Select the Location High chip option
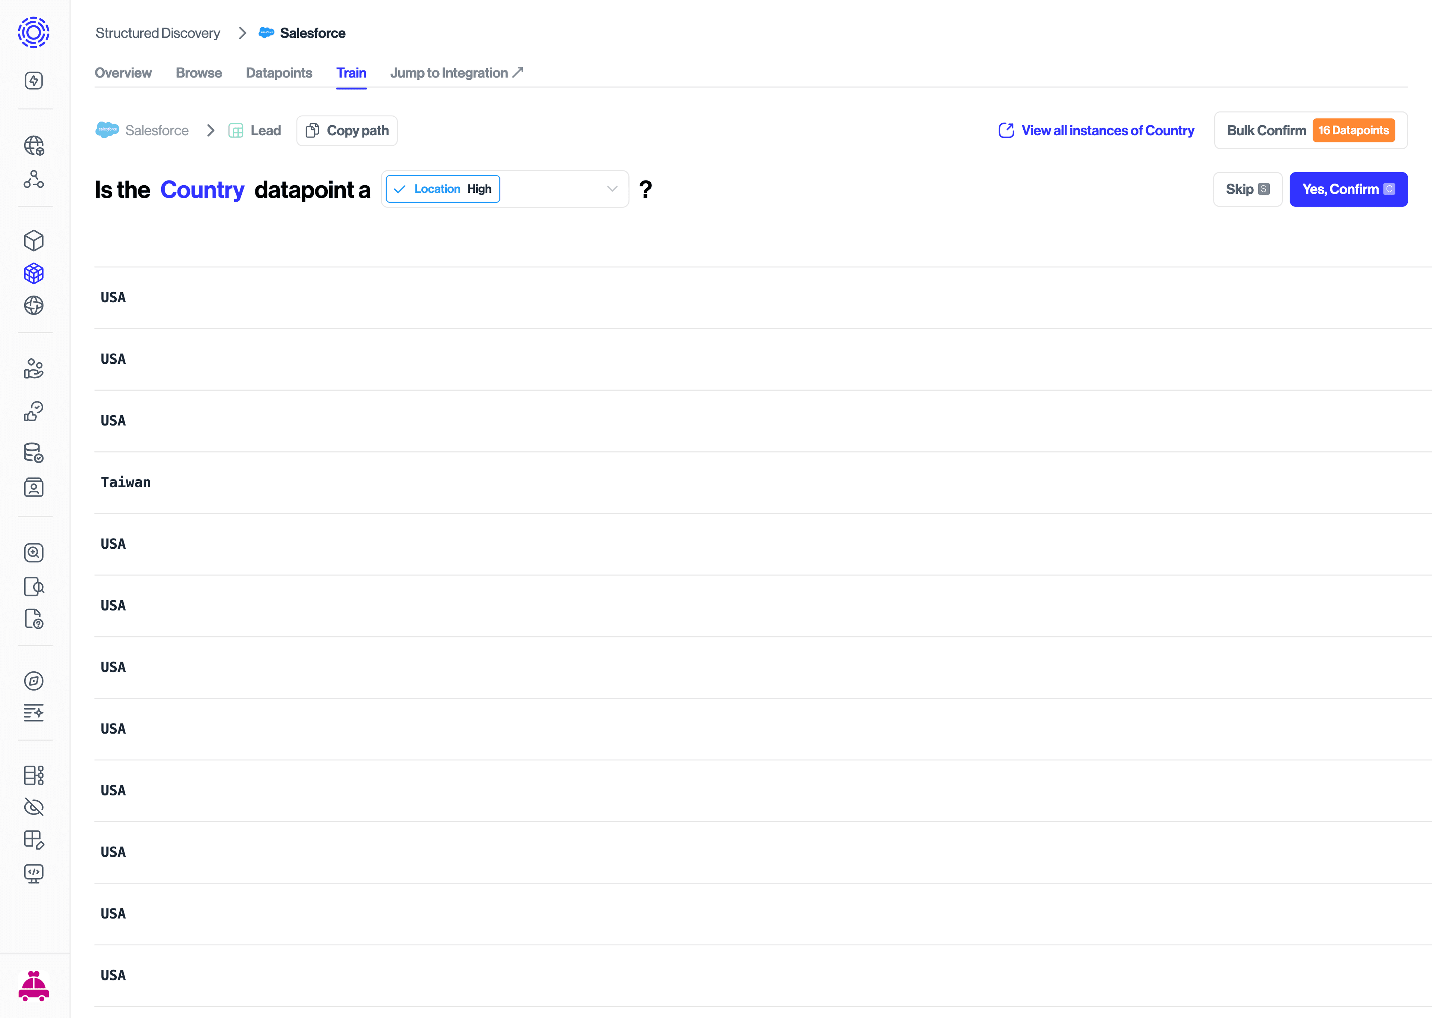Screen dimensions: 1432x1018 point(443,189)
